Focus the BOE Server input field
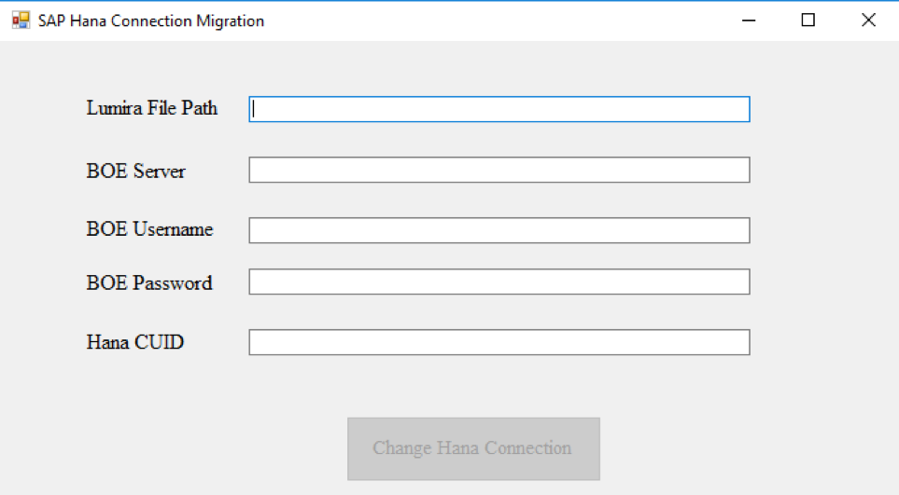 point(499,170)
